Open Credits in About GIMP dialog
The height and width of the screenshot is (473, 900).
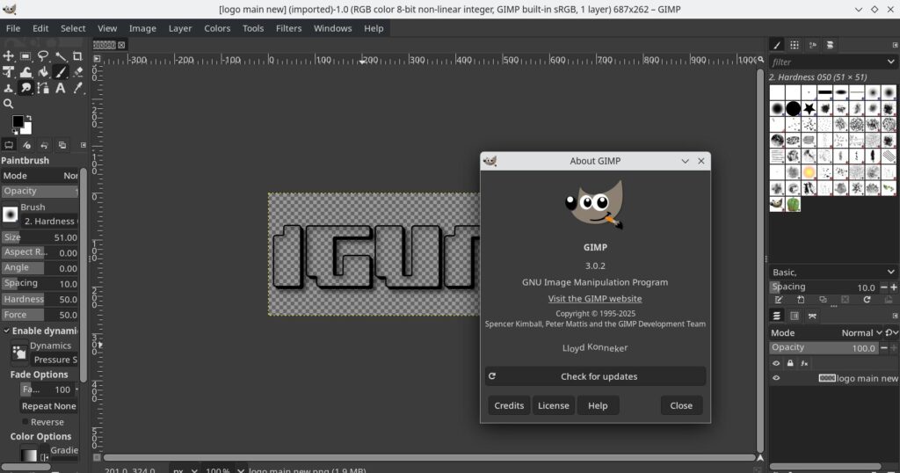coord(509,405)
